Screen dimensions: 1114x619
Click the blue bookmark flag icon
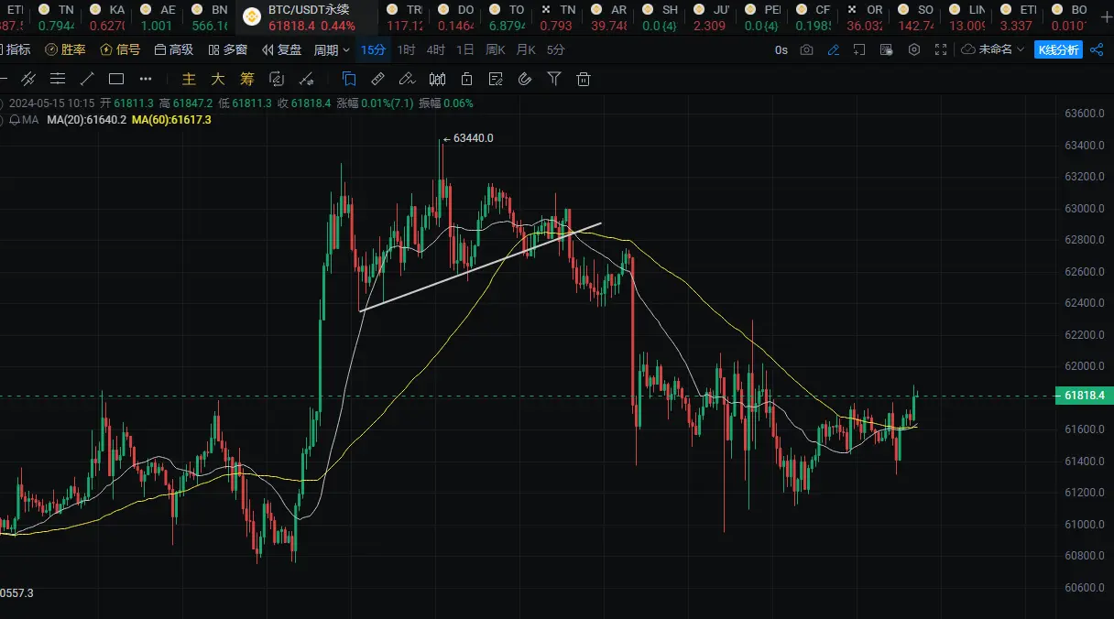(349, 79)
